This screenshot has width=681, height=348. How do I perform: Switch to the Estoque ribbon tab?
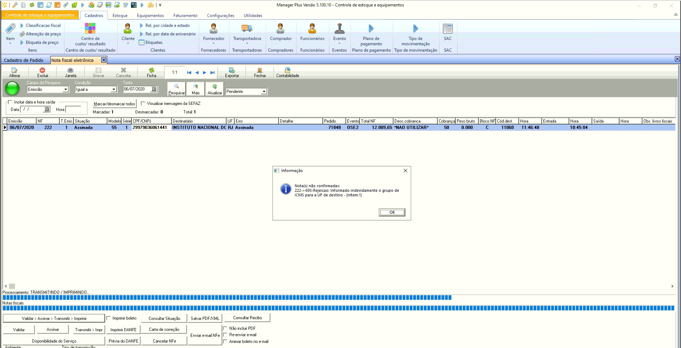120,16
